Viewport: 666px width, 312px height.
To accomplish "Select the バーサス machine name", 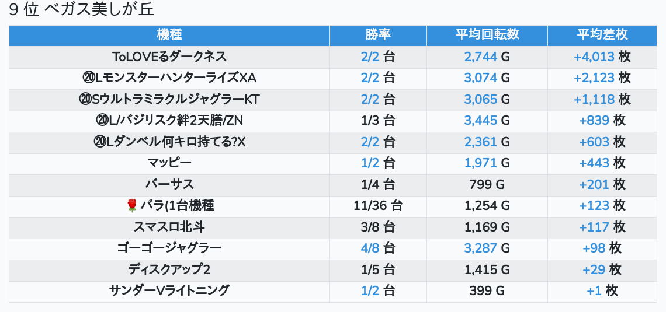I will (x=169, y=184).
